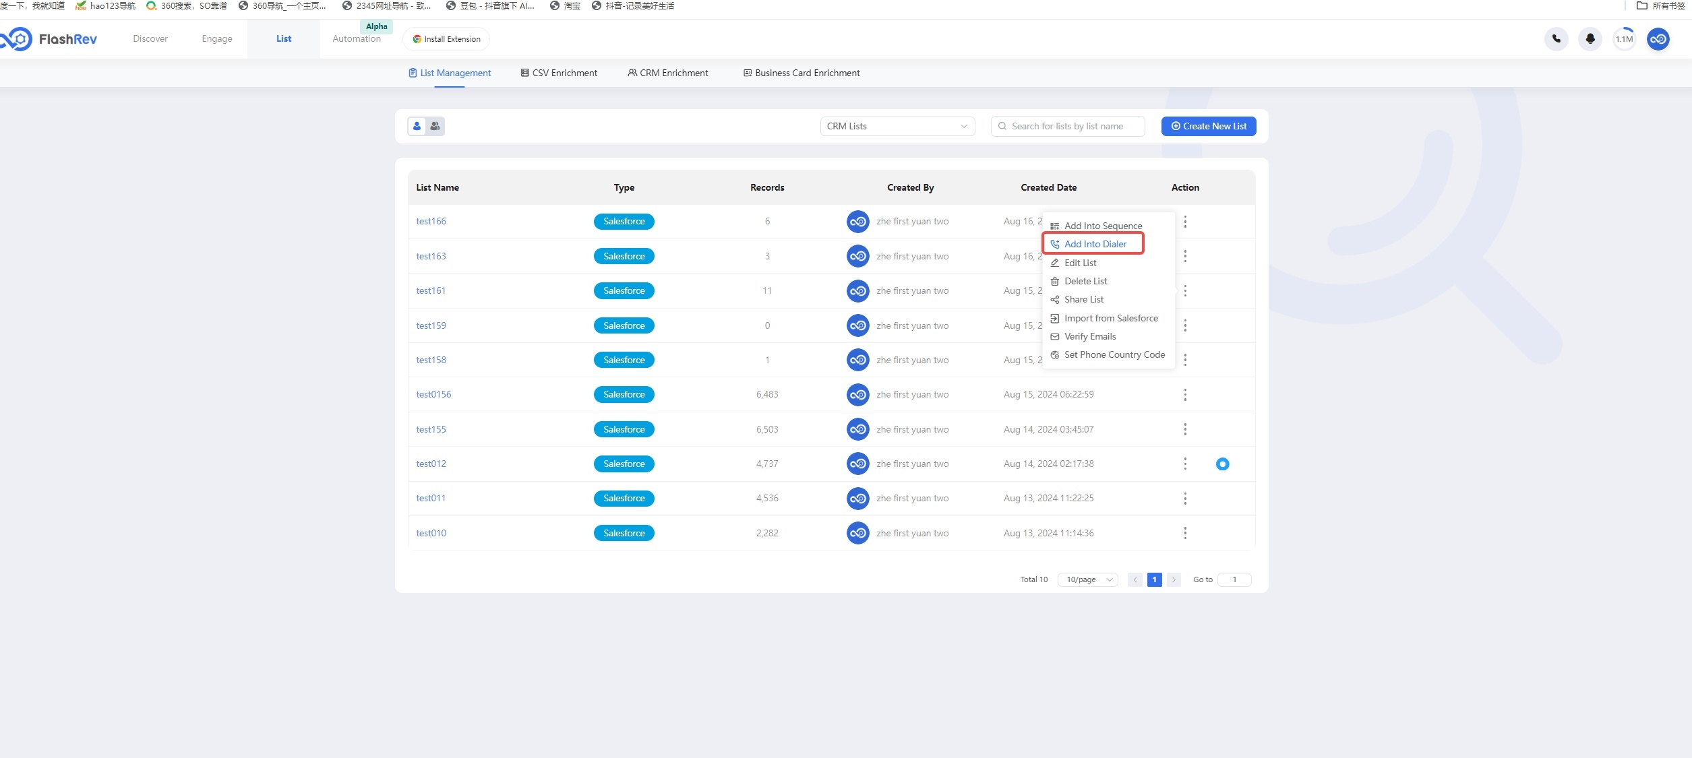Go to next page arrow
1692x758 pixels.
pyautogui.click(x=1174, y=579)
